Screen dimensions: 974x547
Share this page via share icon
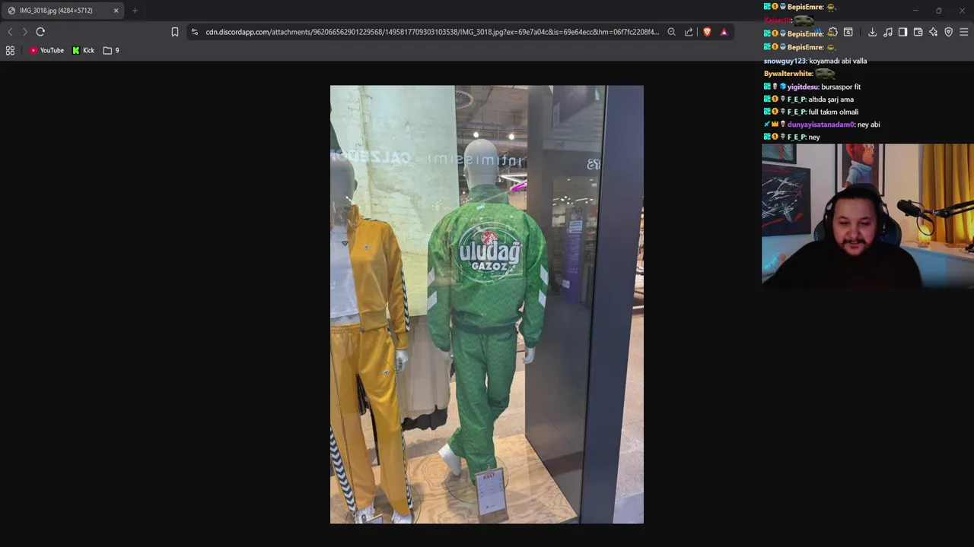coord(689,32)
